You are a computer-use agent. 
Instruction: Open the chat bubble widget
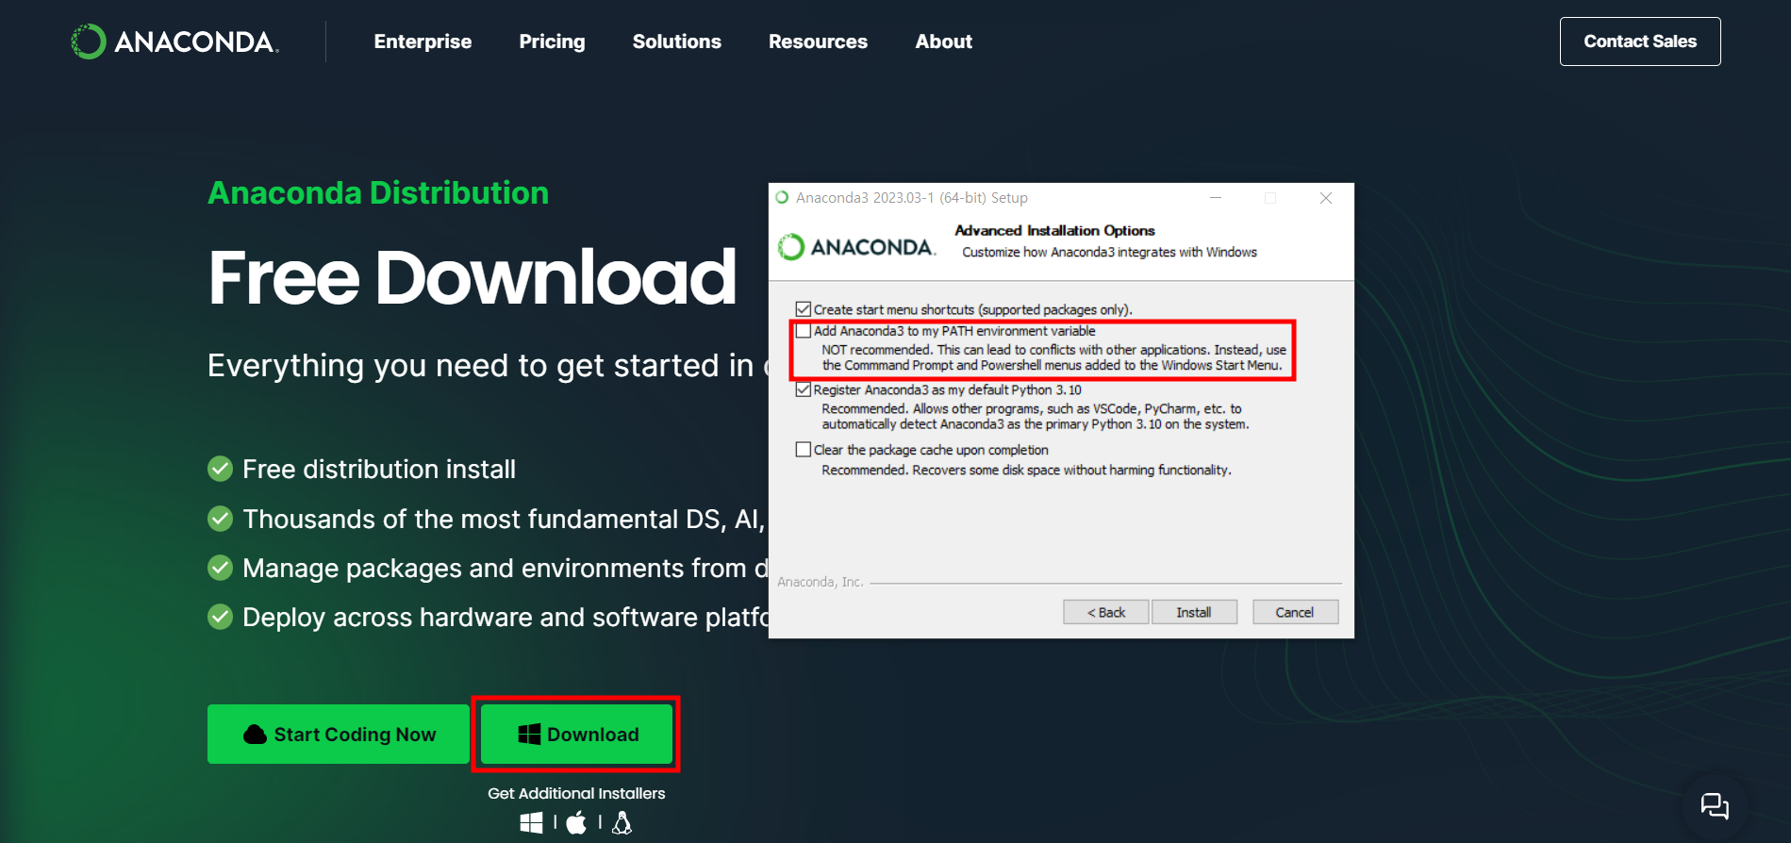(1715, 806)
